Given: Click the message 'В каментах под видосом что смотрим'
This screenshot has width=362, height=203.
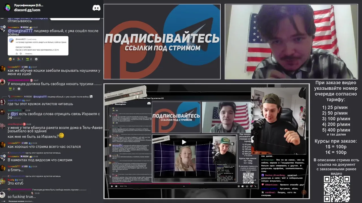Looking at the screenshot, I should (40, 160).
